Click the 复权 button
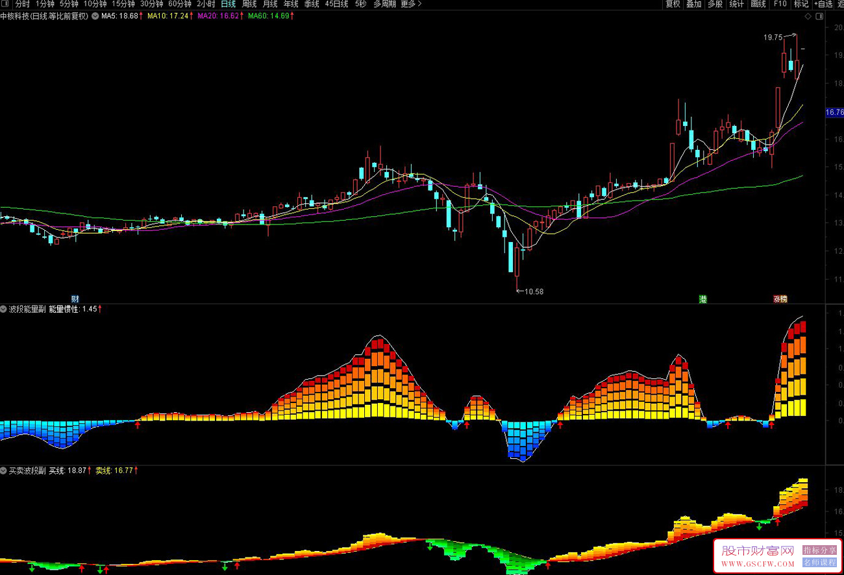This screenshot has width=844, height=575. click(x=673, y=4)
